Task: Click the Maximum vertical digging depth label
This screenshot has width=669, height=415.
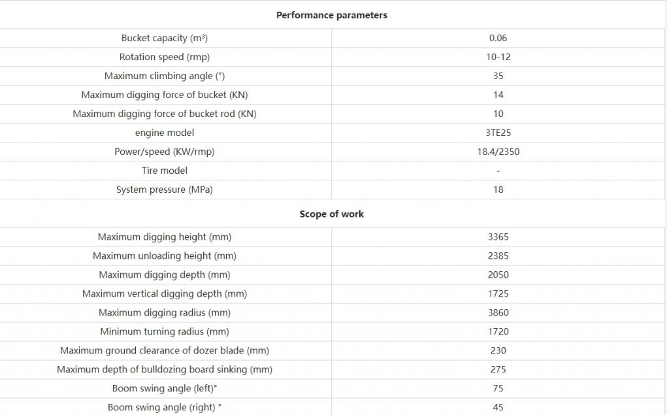Action: (x=164, y=293)
